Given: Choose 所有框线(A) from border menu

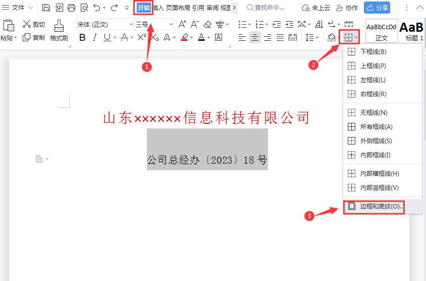Looking at the screenshot, I should click(383, 127).
